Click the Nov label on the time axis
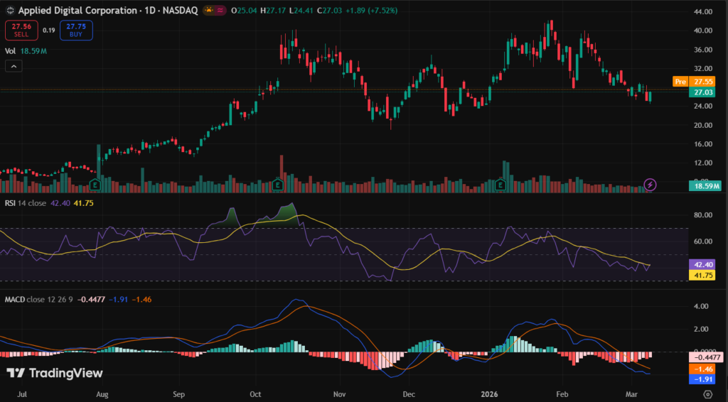 339,393
